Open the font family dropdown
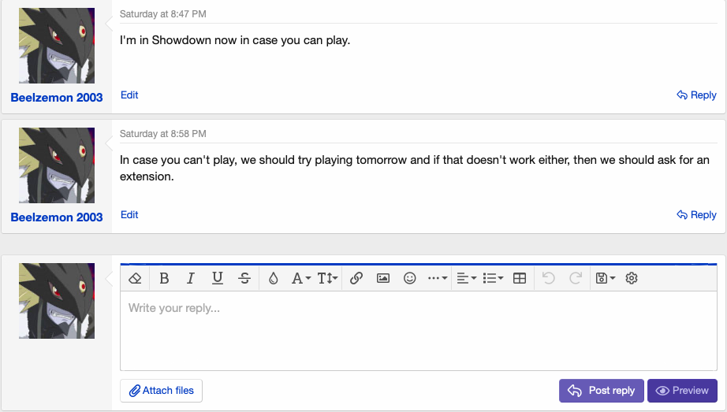Image resolution: width=727 pixels, height=412 pixels. [301, 278]
